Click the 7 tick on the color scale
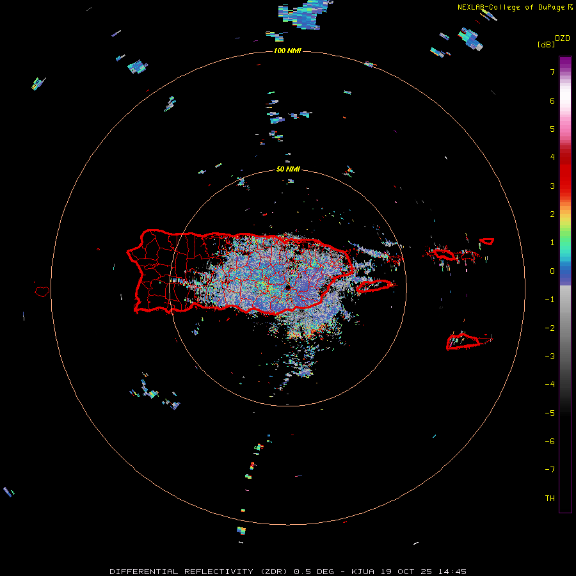The height and width of the screenshot is (576, 576). [552, 72]
